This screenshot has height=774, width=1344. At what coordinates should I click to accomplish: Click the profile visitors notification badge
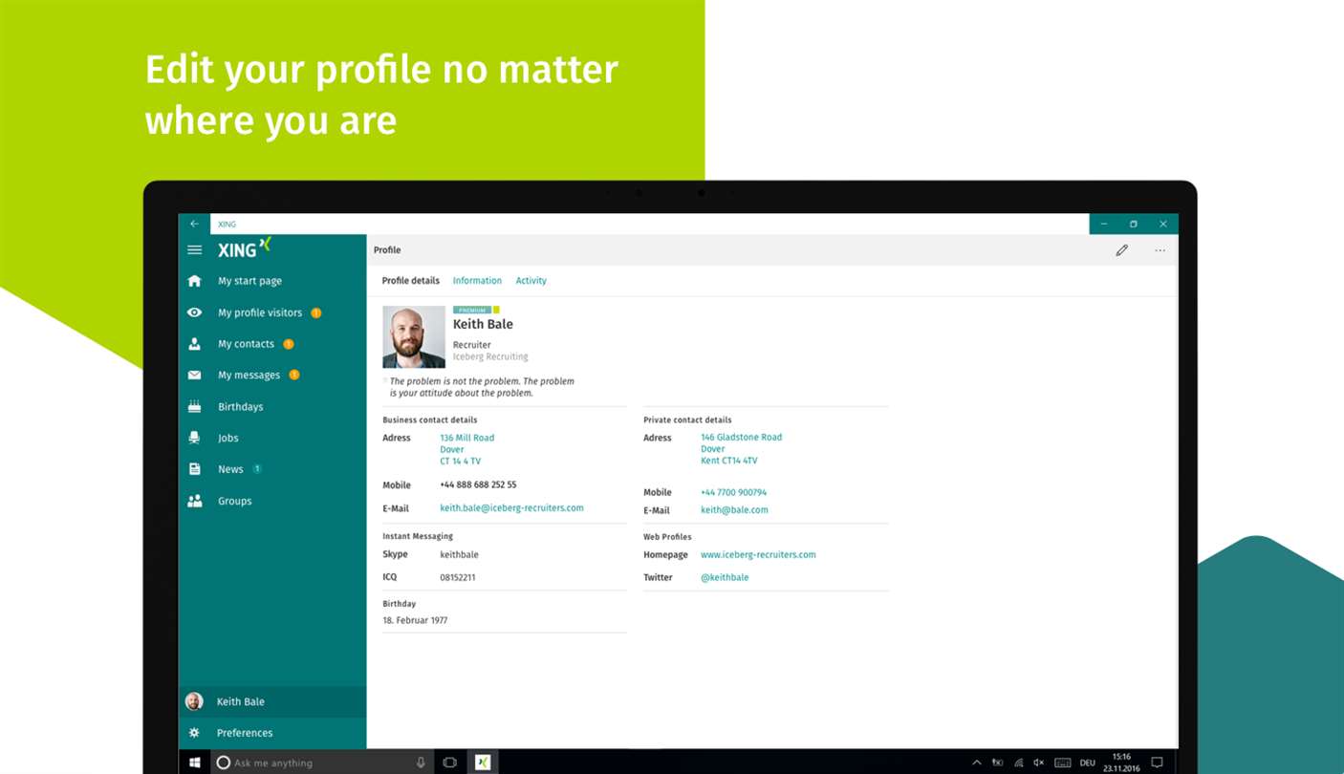[x=316, y=312]
